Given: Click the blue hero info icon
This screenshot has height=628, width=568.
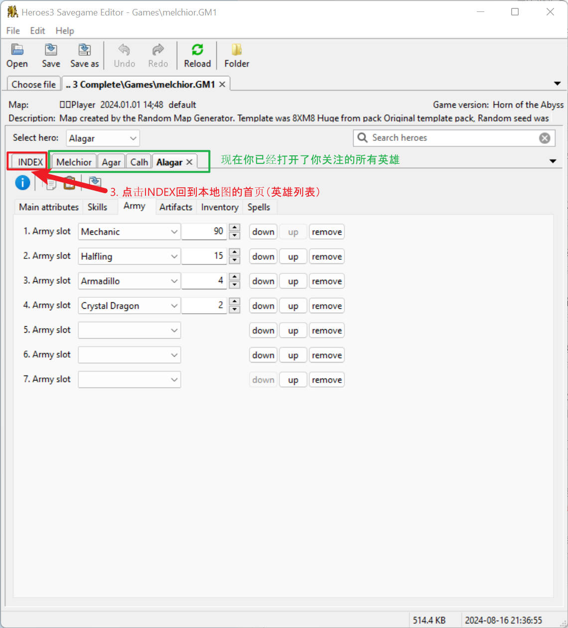Looking at the screenshot, I should [x=22, y=183].
